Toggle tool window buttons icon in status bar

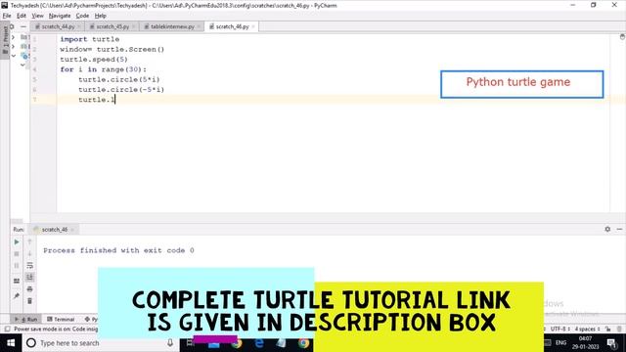coord(7,329)
